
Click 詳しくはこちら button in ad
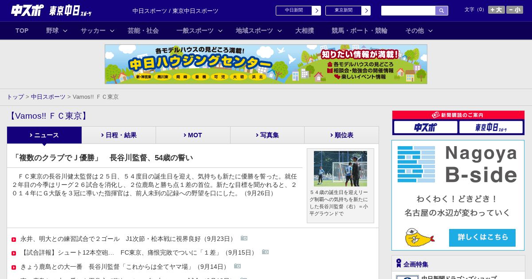pos(482,237)
